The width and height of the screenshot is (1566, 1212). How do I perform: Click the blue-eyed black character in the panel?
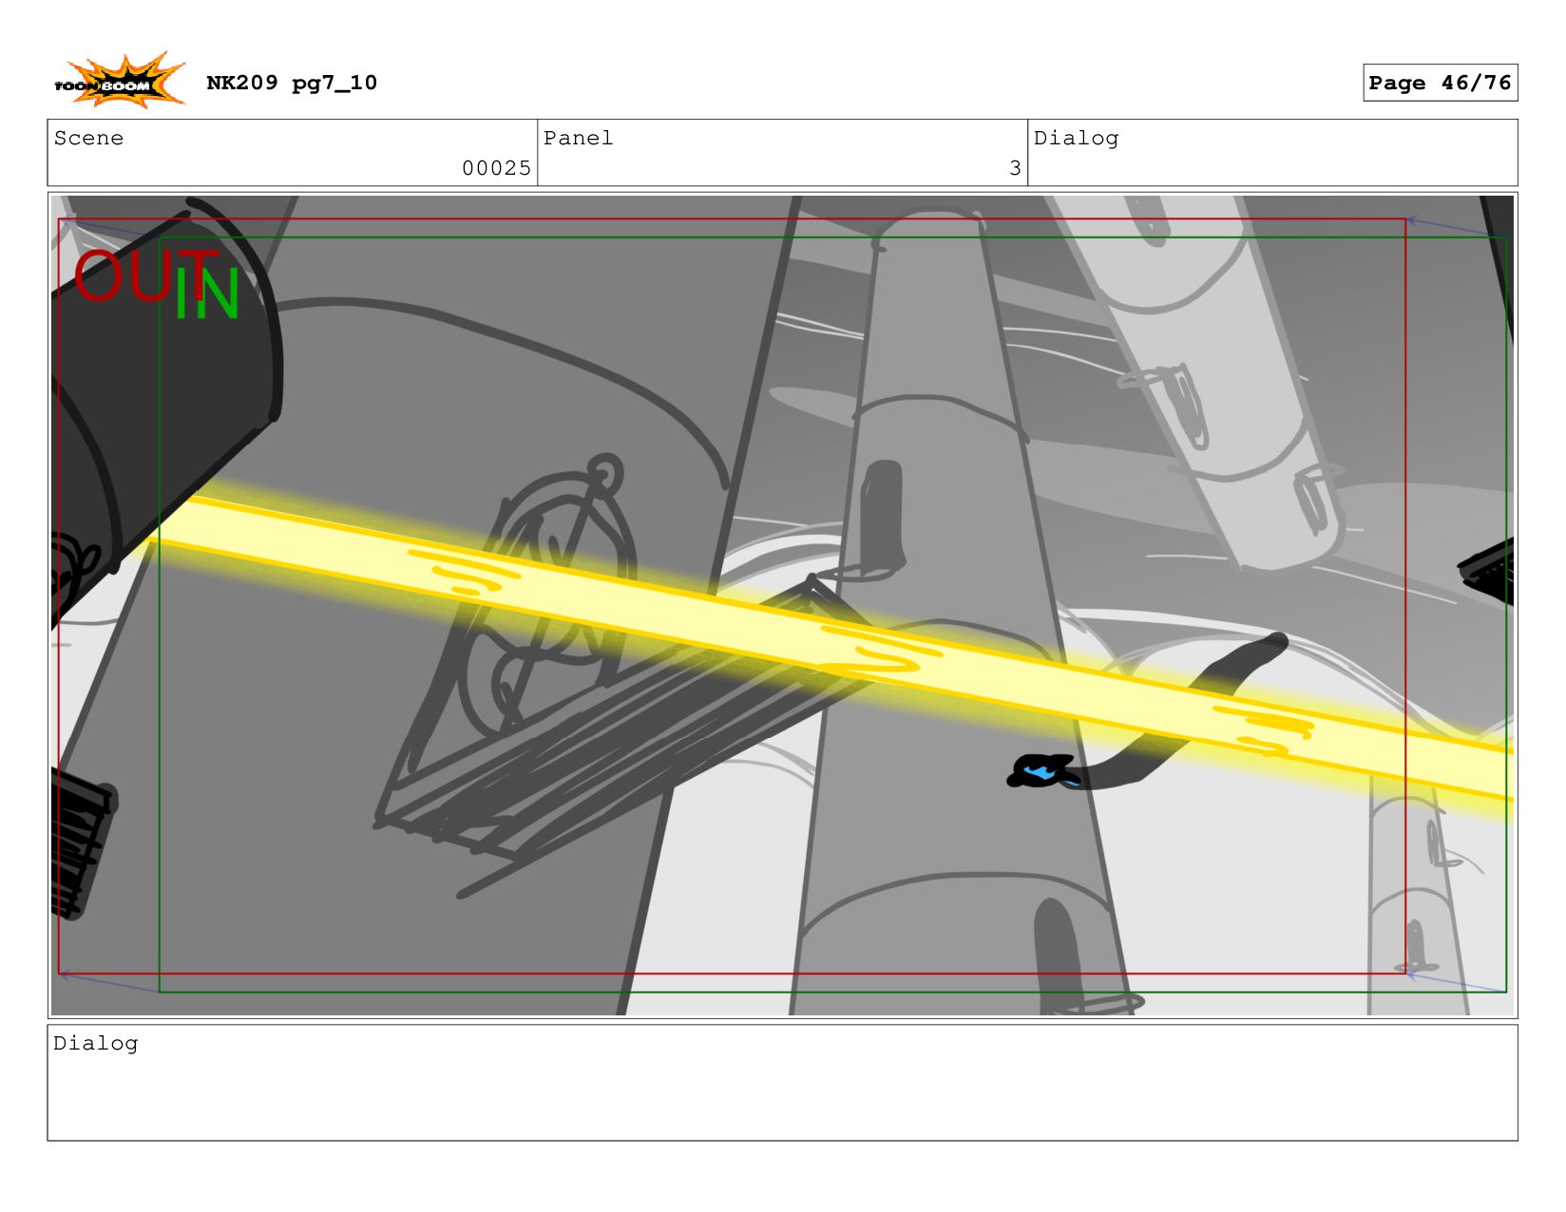click(1042, 771)
